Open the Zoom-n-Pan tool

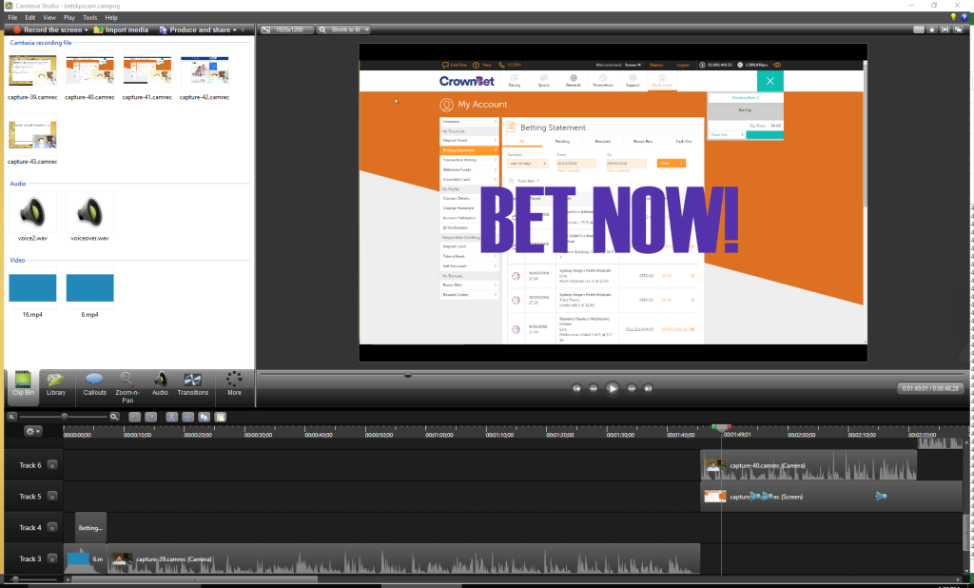coord(127,386)
